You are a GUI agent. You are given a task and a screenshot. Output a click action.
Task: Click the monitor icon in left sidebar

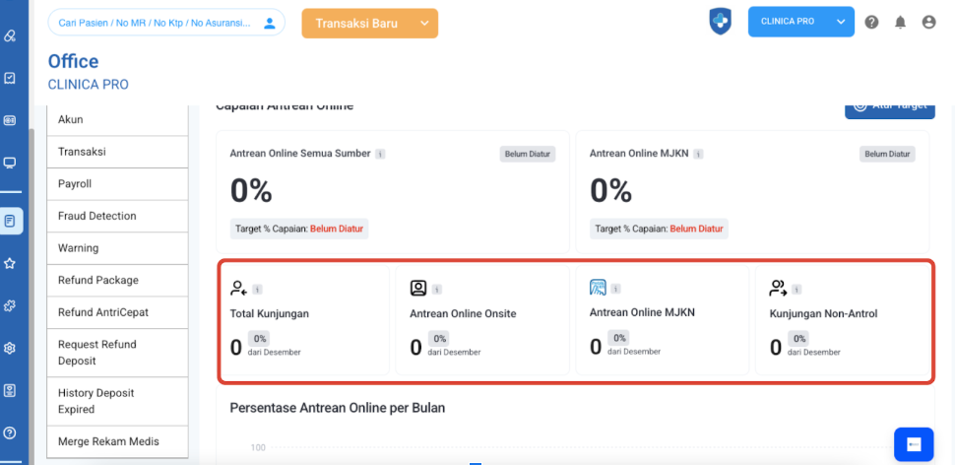point(10,163)
